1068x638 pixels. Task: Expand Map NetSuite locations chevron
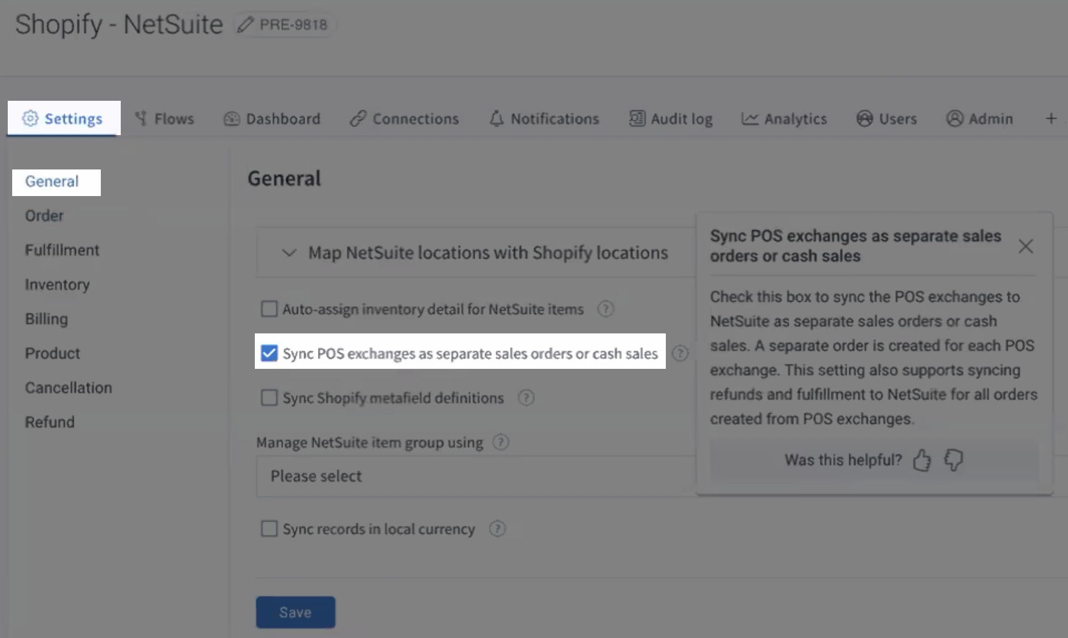coord(289,253)
